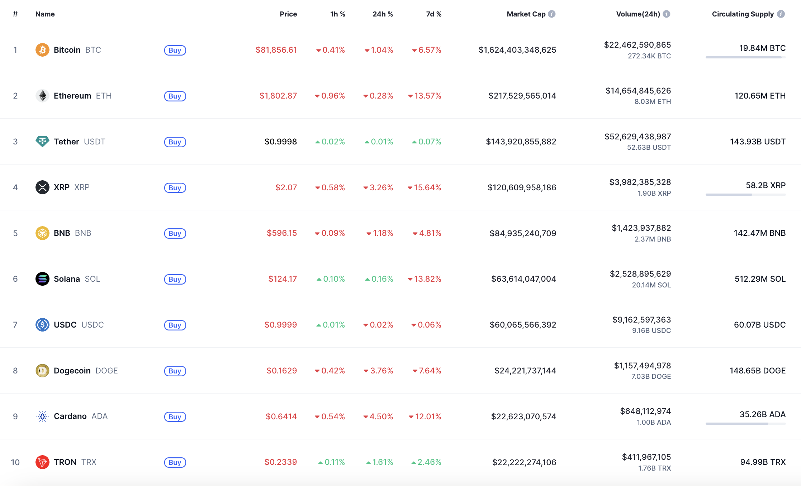Click the Volume(24h) info icon
Screen dimensions: 801x486
click(666, 14)
